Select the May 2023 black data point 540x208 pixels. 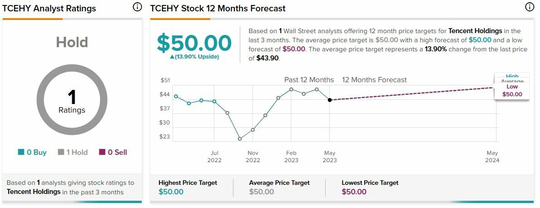[x=330, y=100]
